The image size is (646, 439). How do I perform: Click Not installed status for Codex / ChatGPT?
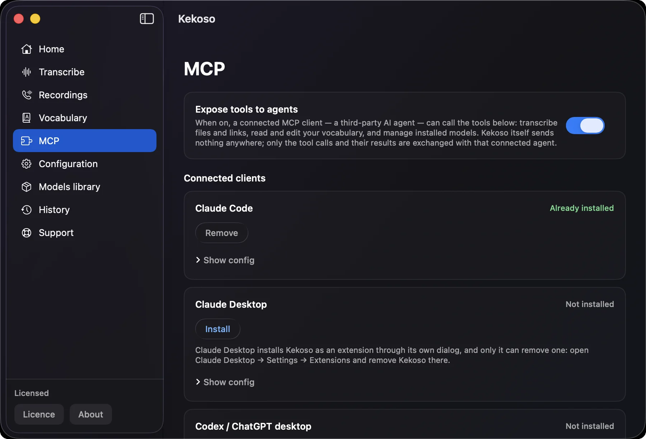tap(590, 426)
